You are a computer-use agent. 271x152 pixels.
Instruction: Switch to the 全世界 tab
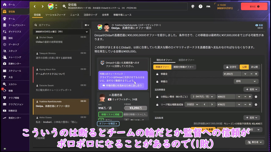tap(105, 15)
